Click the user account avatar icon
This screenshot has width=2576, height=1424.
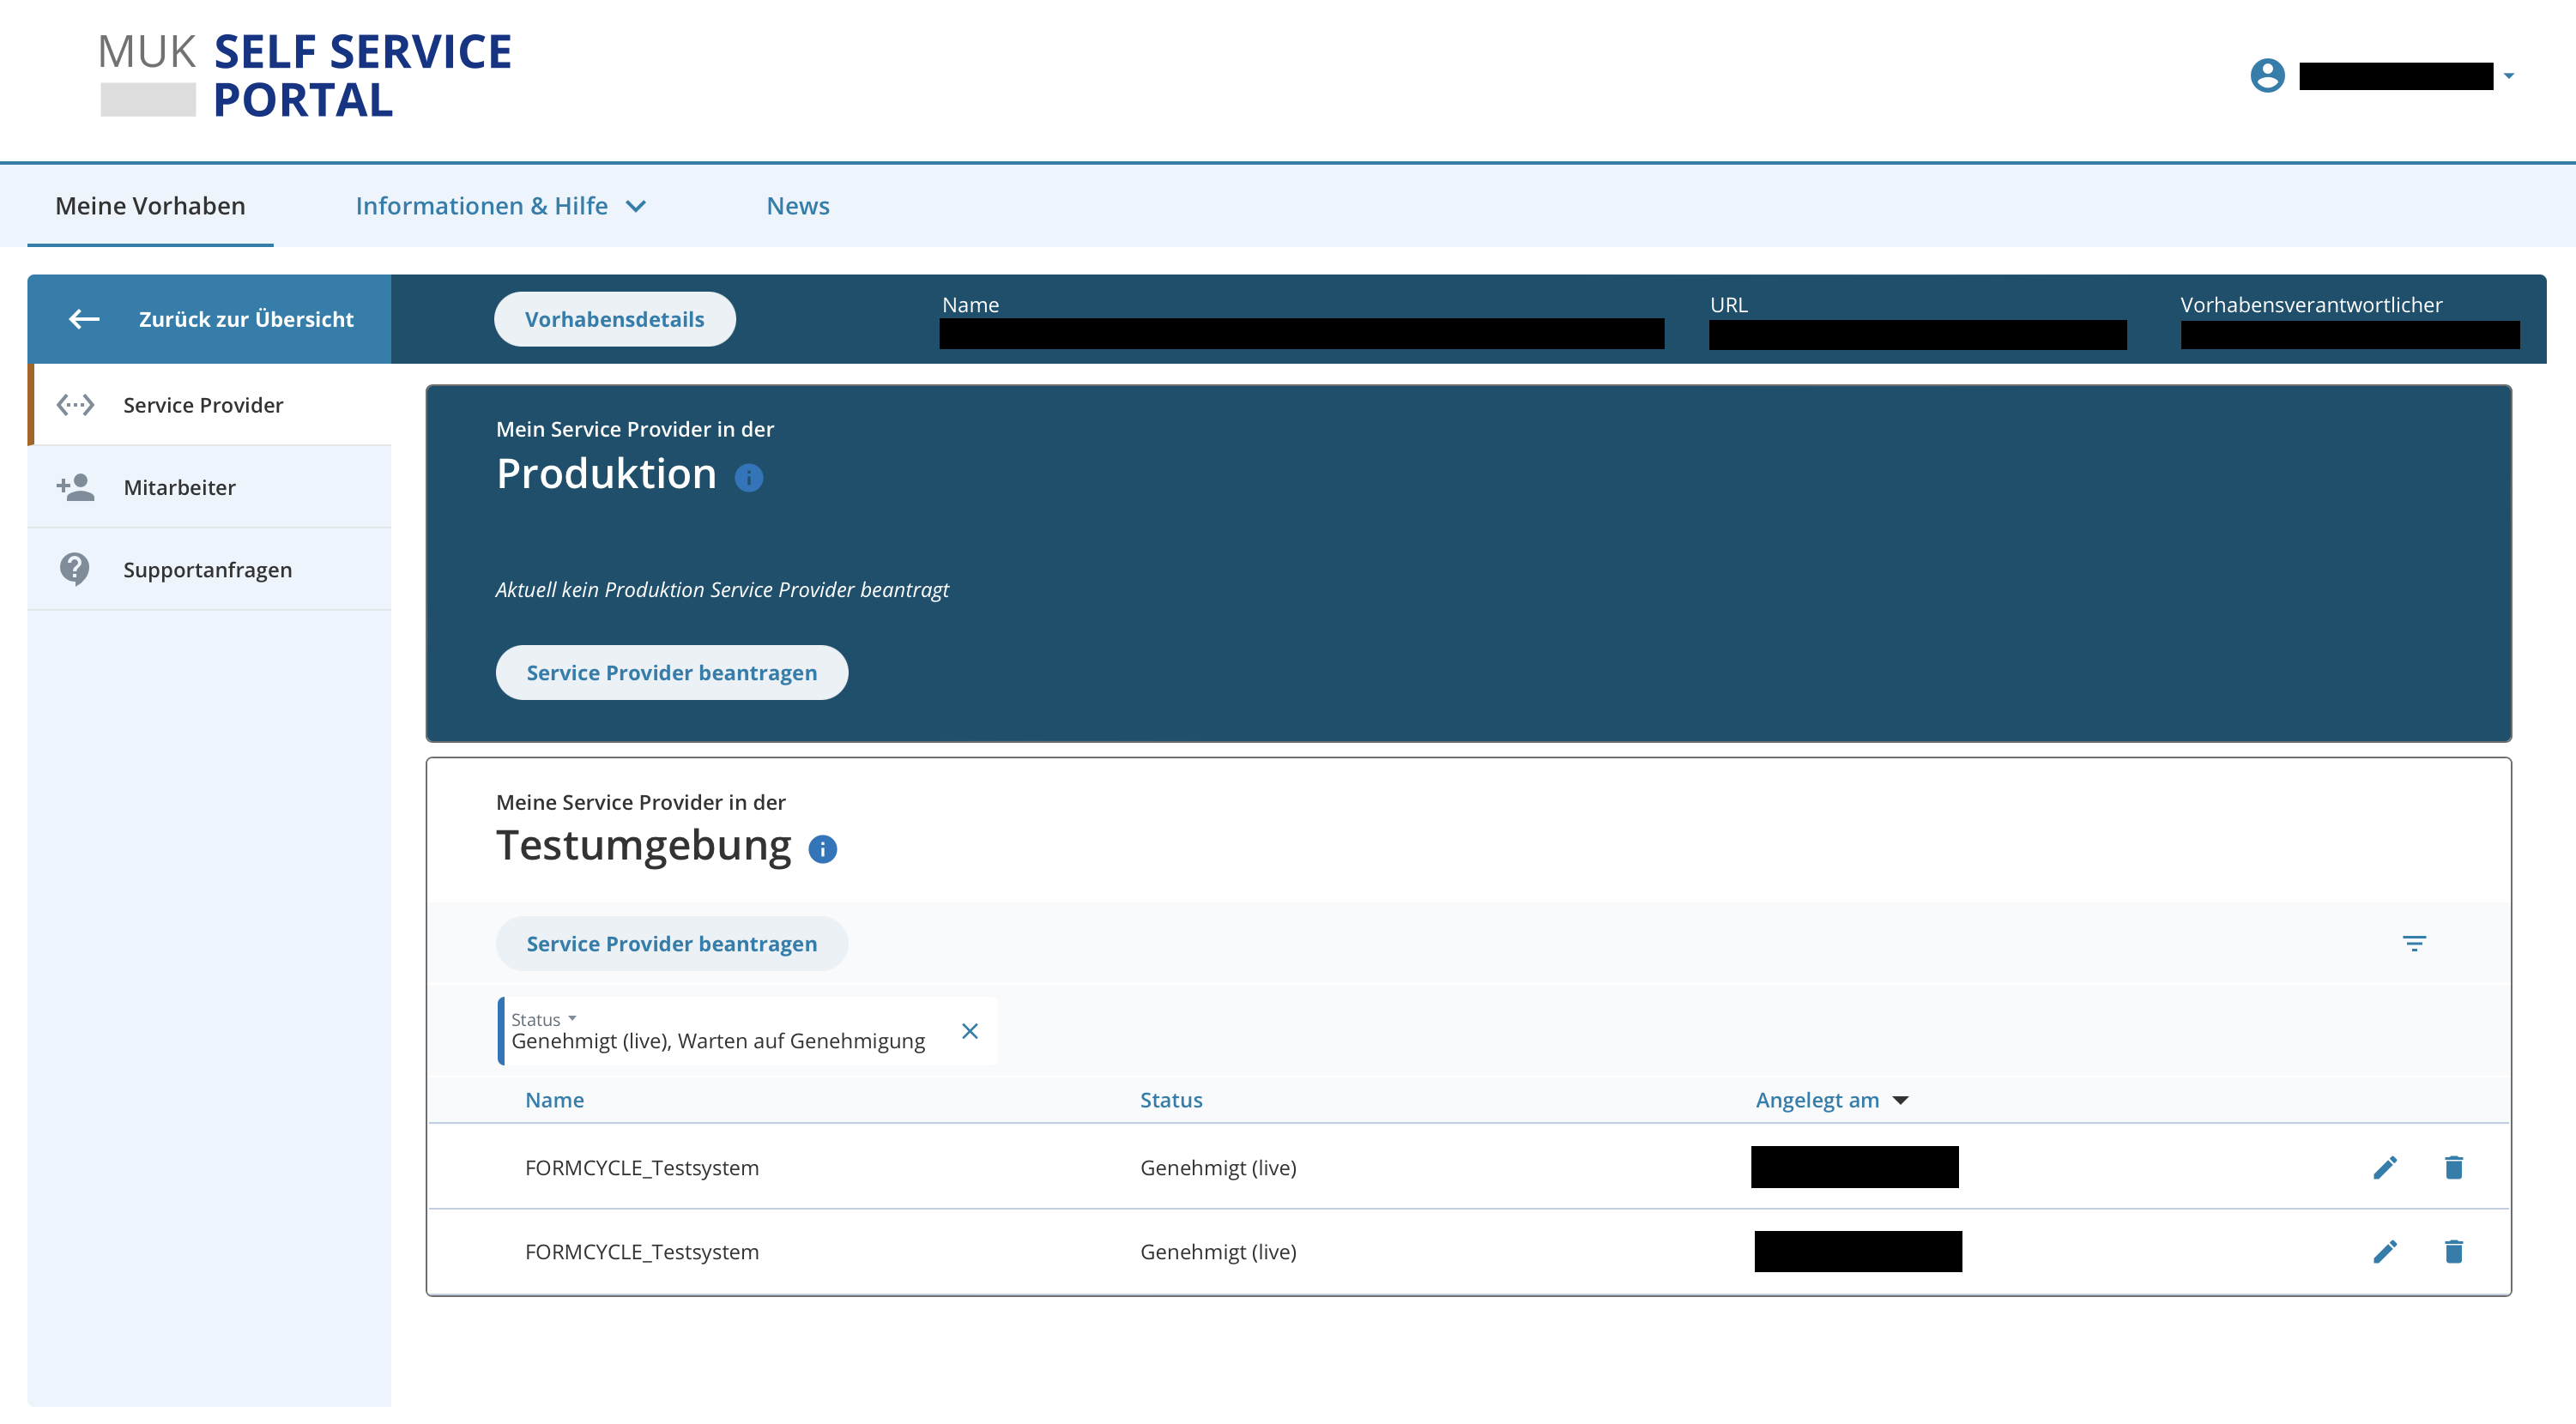2267,75
